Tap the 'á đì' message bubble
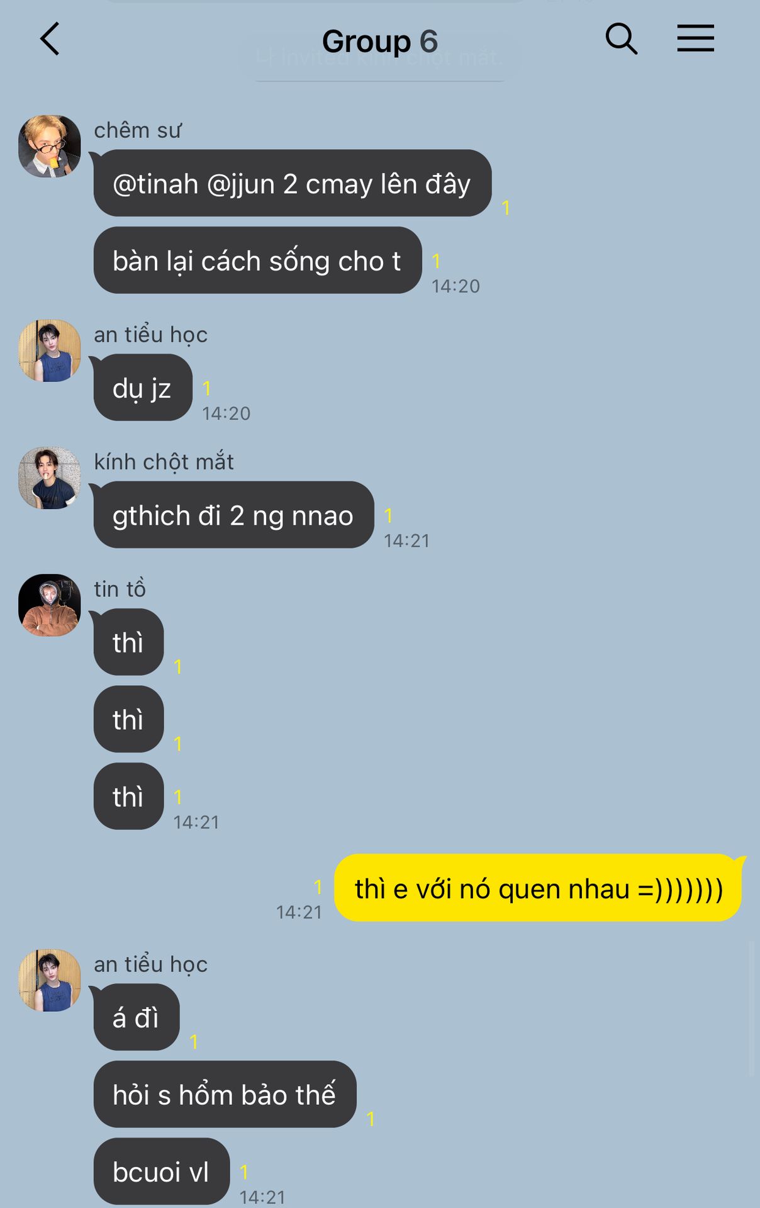Screen dimensions: 760x1208 [x=137, y=1017]
